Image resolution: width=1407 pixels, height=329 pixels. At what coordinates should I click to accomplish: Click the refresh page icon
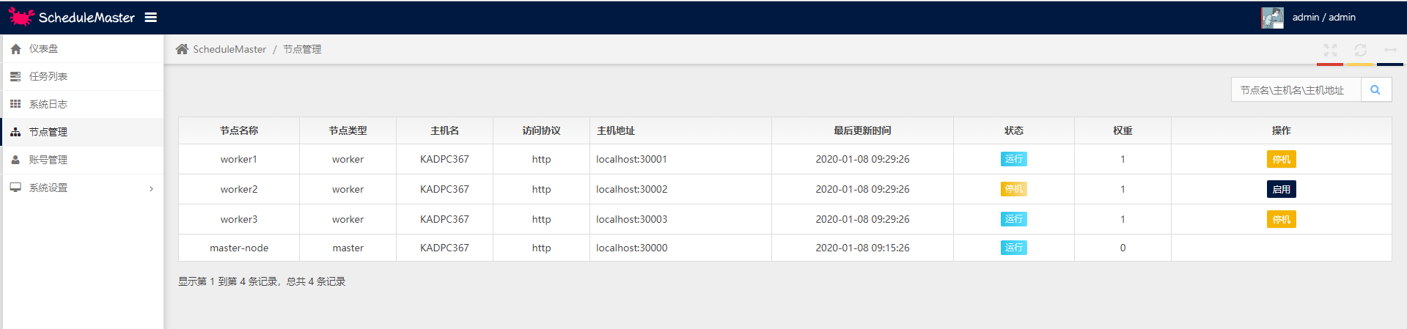click(x=1360, y=50)
